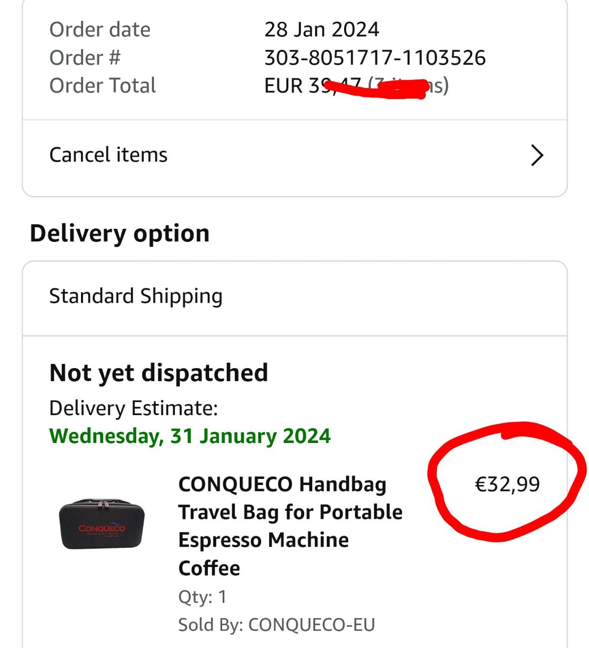Viewport: 589px width, 648px height.
Task: Open the CONQUECO bag product thumbnail
Action: (x=102, y=524)
